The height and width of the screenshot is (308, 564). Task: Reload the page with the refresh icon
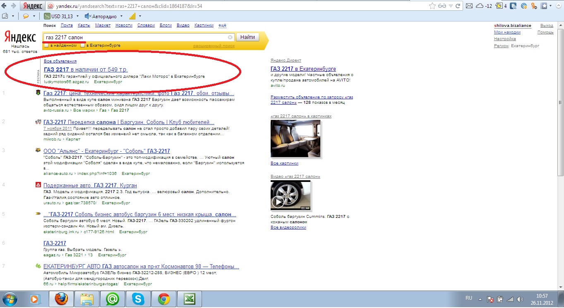(457, 6)
